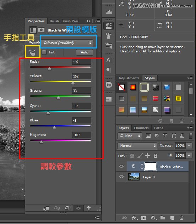The height and width of the screenshot is (224, 196).
Task: Toggle adjustment visibility eye in Properties
Action: [78, 208]
